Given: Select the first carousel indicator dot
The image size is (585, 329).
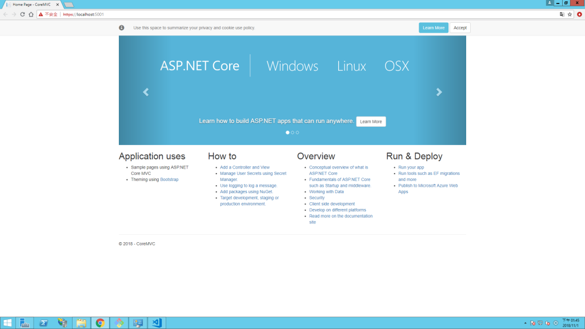Looking at the screenshot, I should pos(288,133).
